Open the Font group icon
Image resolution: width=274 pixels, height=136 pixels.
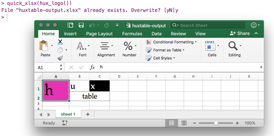tap(81, 46)
